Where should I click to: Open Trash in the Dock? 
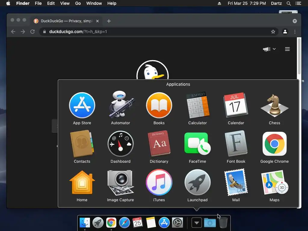click(x=223, y=223)
